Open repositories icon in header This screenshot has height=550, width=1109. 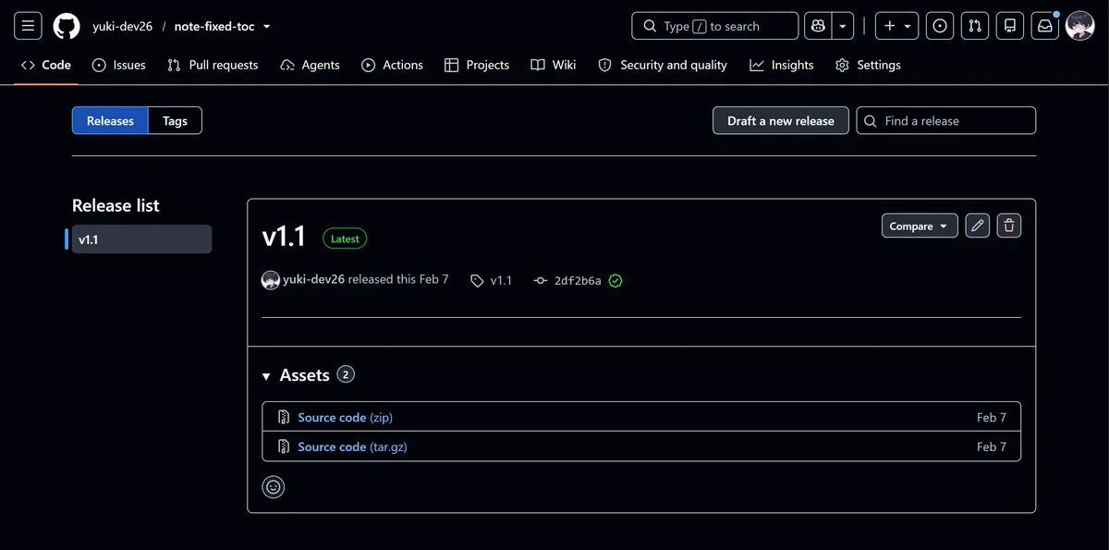[1010, 26]
